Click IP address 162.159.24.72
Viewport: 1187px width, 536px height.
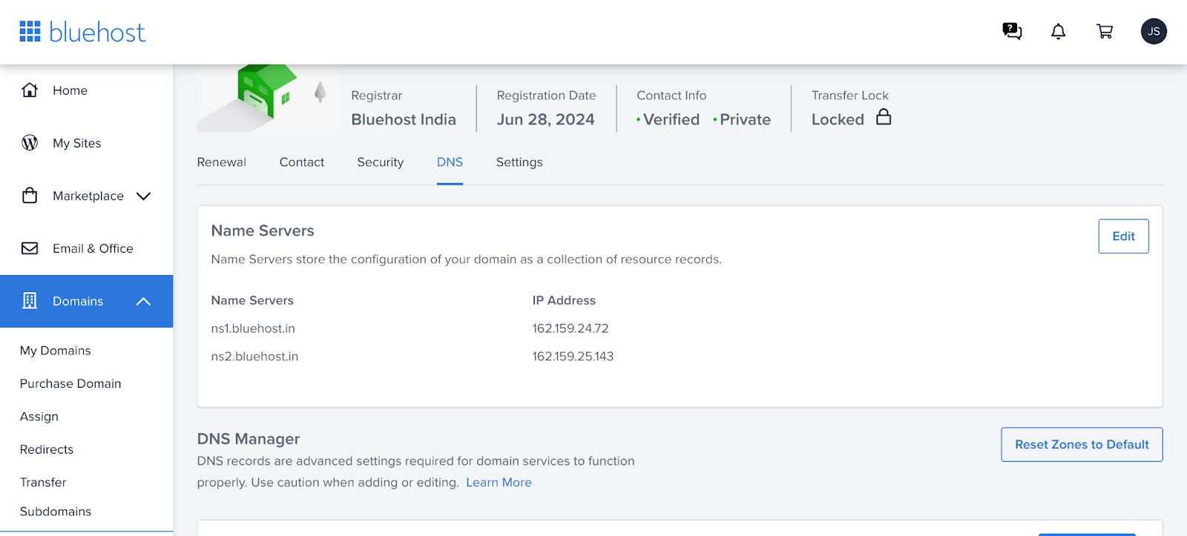pos(571,328)
